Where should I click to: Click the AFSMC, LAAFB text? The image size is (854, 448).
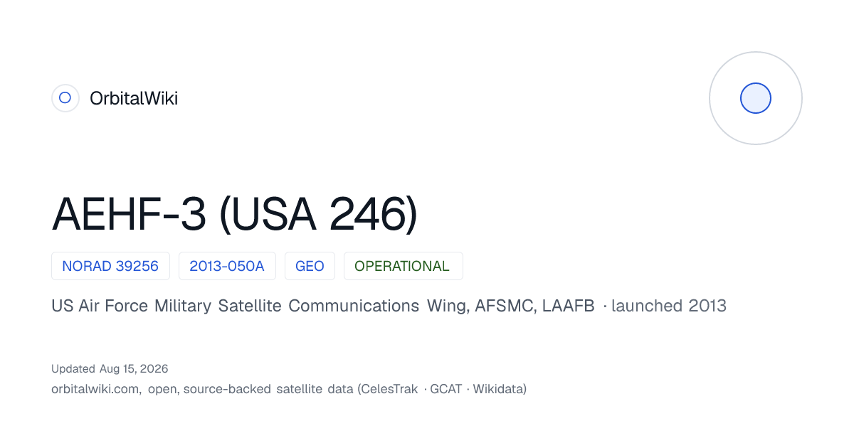(x=534, y=306)
